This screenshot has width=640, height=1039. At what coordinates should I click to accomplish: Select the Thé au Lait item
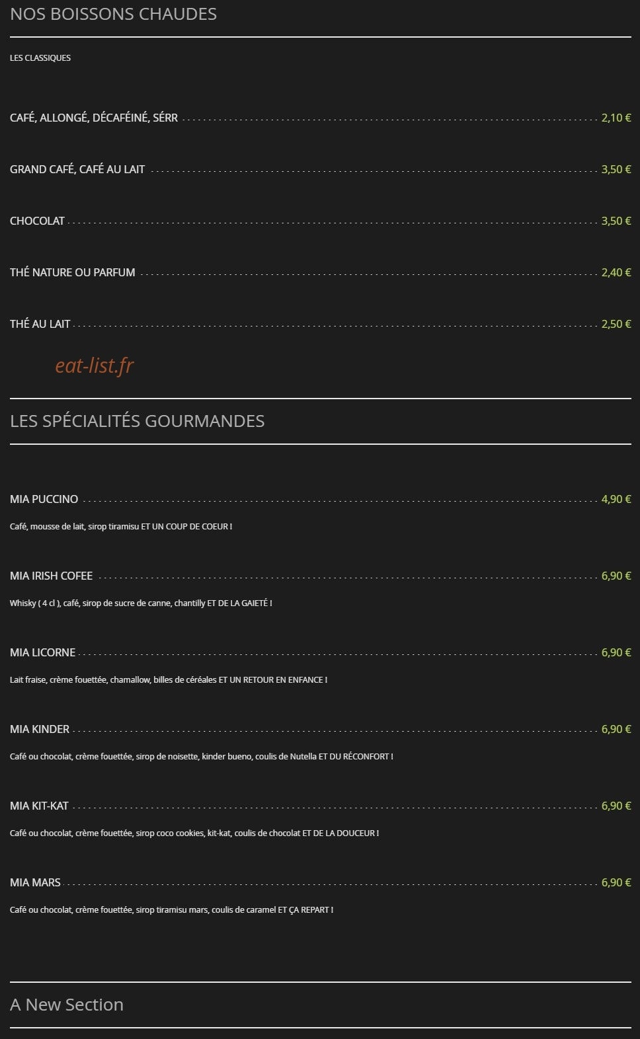click(40, 324)
